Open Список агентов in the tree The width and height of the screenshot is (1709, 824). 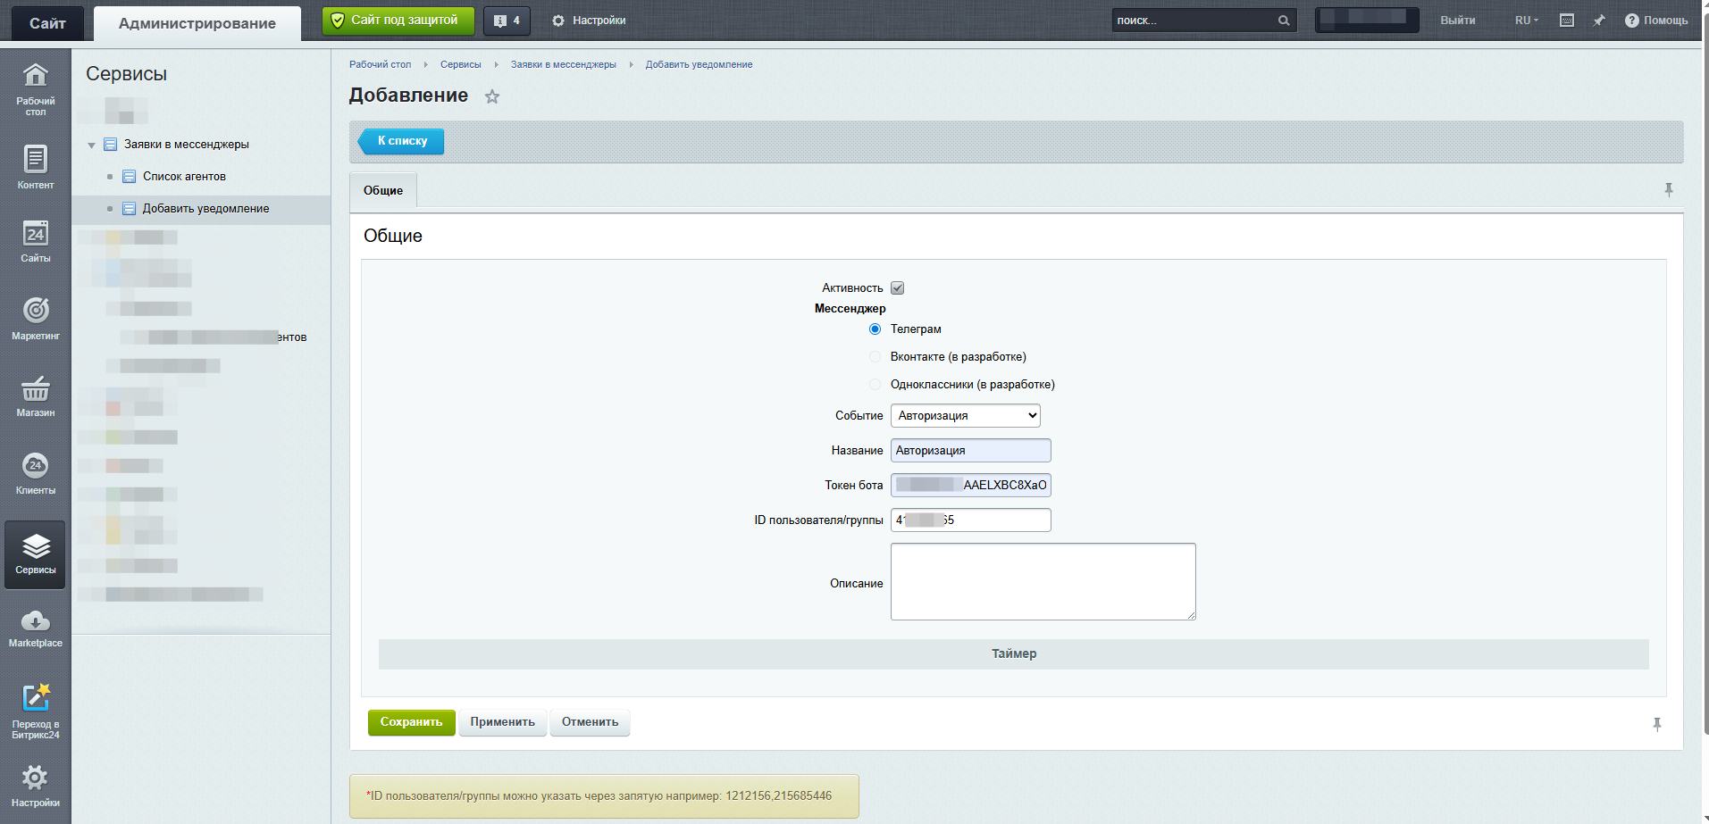pos(184,177)
